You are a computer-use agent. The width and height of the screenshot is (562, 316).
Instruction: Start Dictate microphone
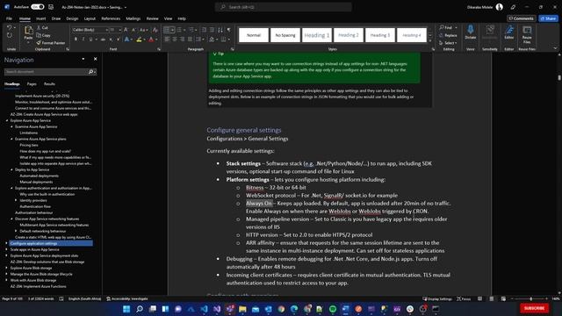tap(471, 32)
